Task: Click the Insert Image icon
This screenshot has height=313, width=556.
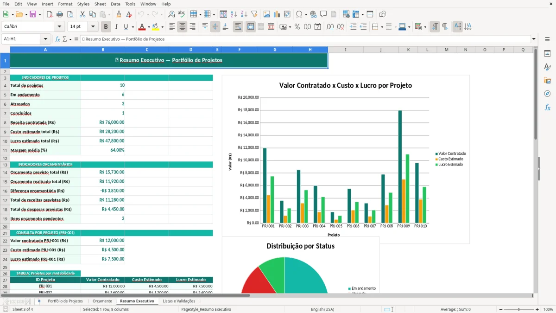Action: point(267,14)
